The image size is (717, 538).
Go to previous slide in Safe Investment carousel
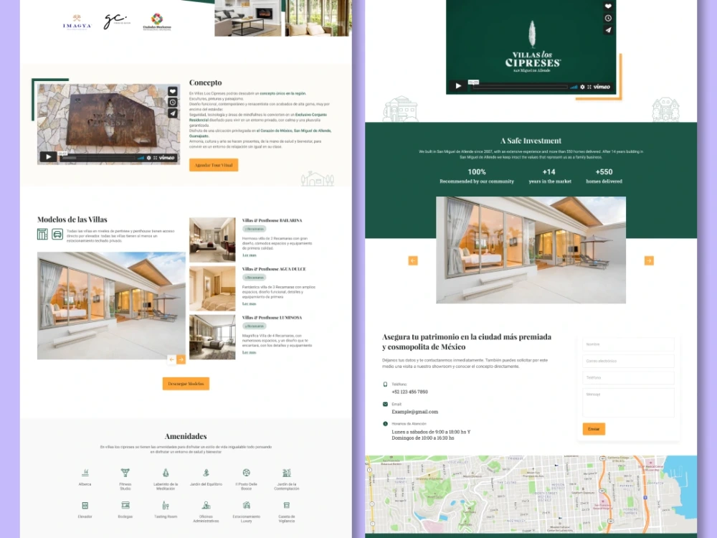413,261
